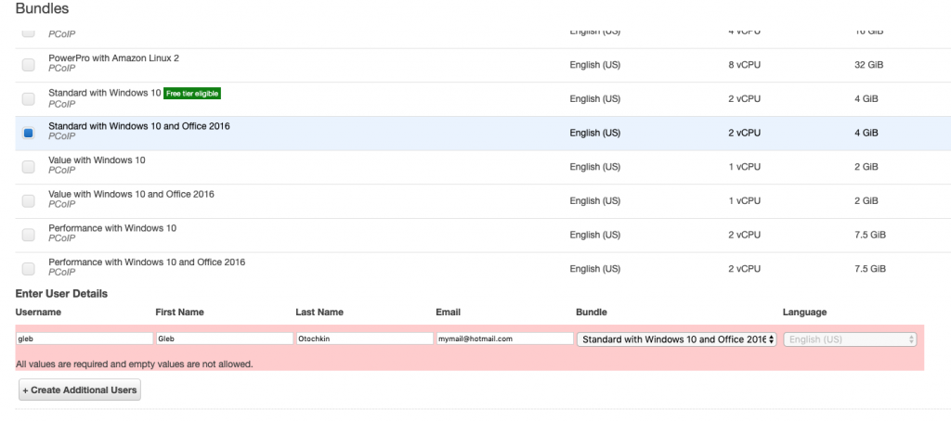Screen dimensions: 951x422
Task: Click the Free tier eligible badge
Action: coord(193,94)
